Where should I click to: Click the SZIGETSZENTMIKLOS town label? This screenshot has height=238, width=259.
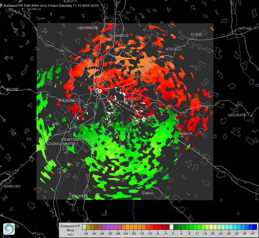pos(78,140)
